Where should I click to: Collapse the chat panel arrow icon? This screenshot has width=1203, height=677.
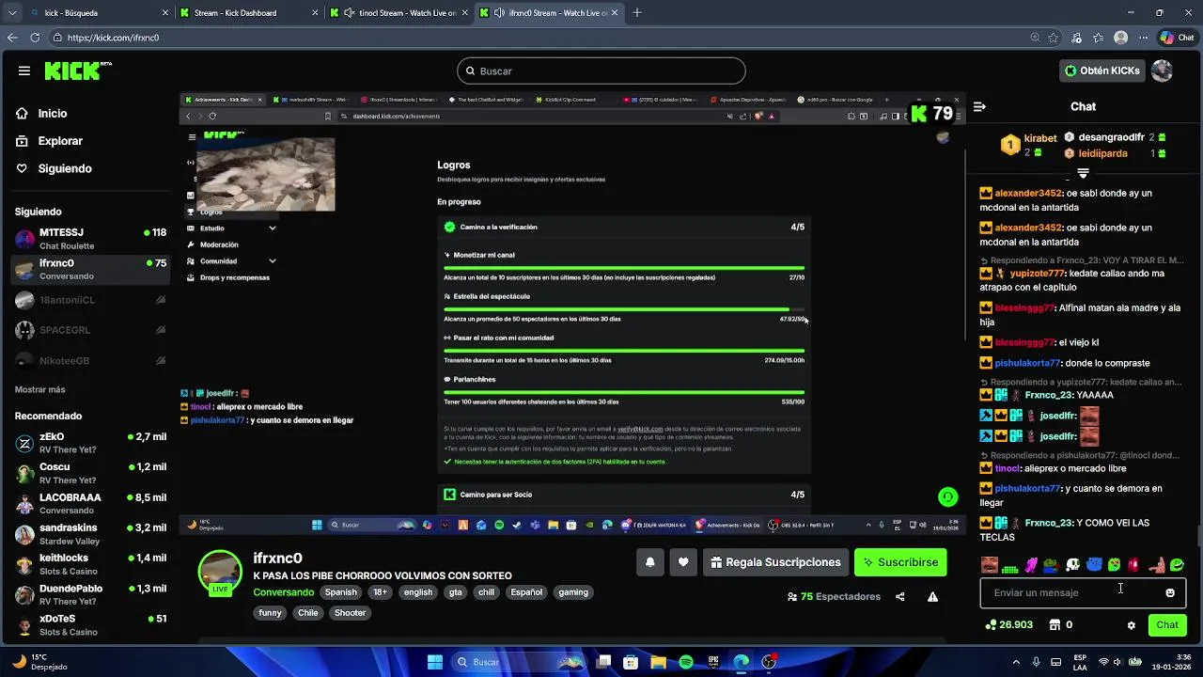coord(979,106)
